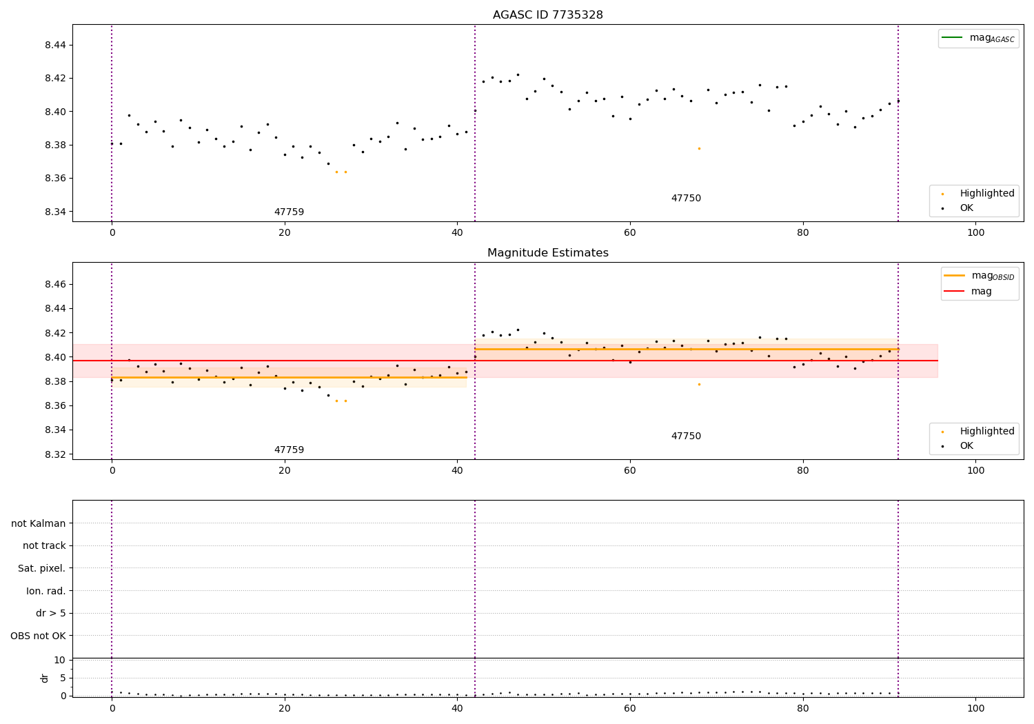Image resolution: width=1034 pixels, height=724 pixels.
Task: Click the rotated 'dr' y-axis label
Action: 45,678
